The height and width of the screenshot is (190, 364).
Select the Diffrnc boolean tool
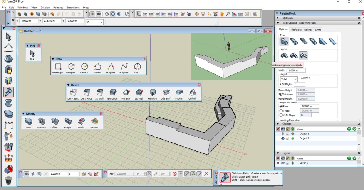coord(55,123)
